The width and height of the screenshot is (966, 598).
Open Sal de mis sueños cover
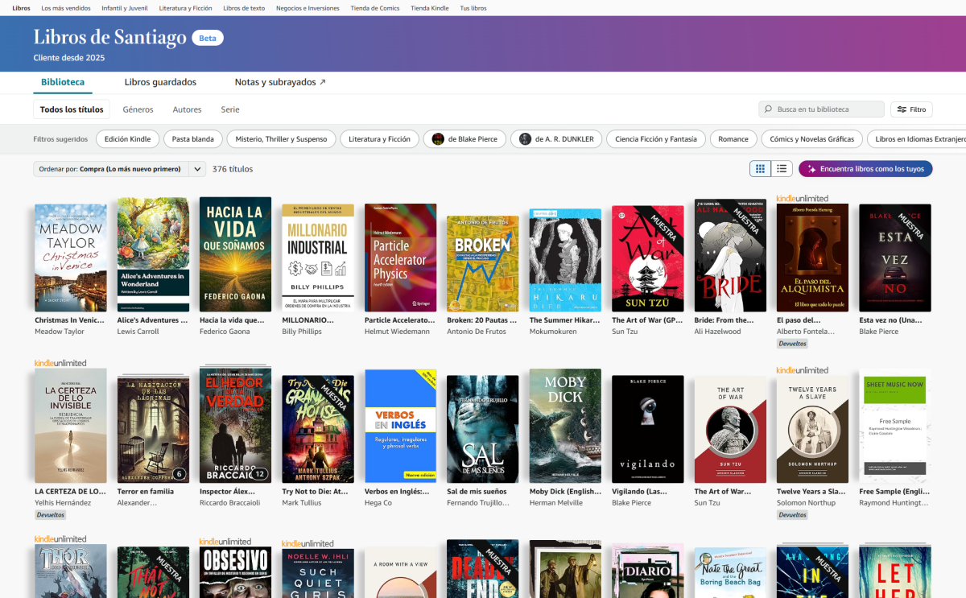pos(482,429)
